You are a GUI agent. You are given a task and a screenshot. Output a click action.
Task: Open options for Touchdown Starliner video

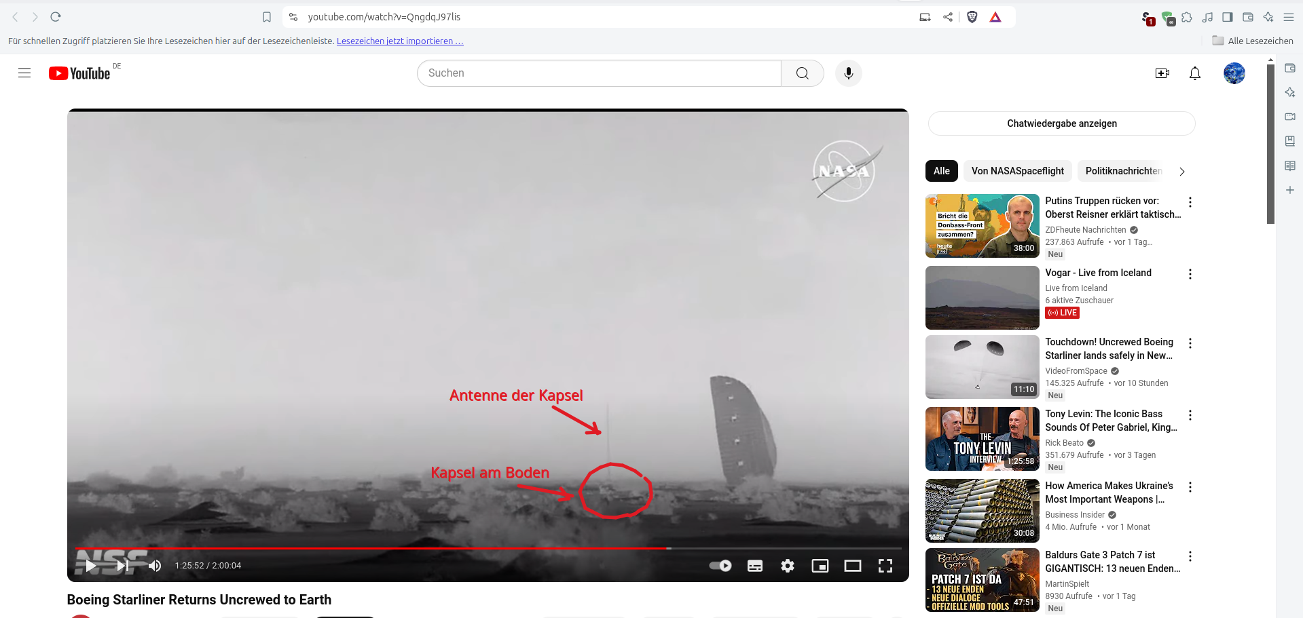pyautogui.click(x=1190, y=343)
